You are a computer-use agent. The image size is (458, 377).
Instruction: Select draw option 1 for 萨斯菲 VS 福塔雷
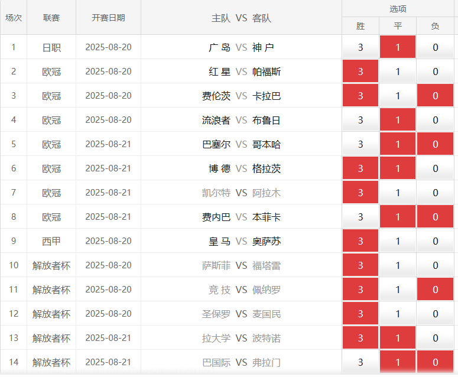(x=398, y=265)
